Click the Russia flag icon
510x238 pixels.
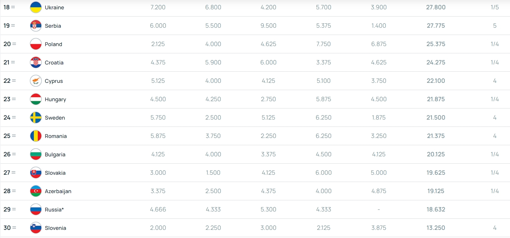tap(36, 209)
